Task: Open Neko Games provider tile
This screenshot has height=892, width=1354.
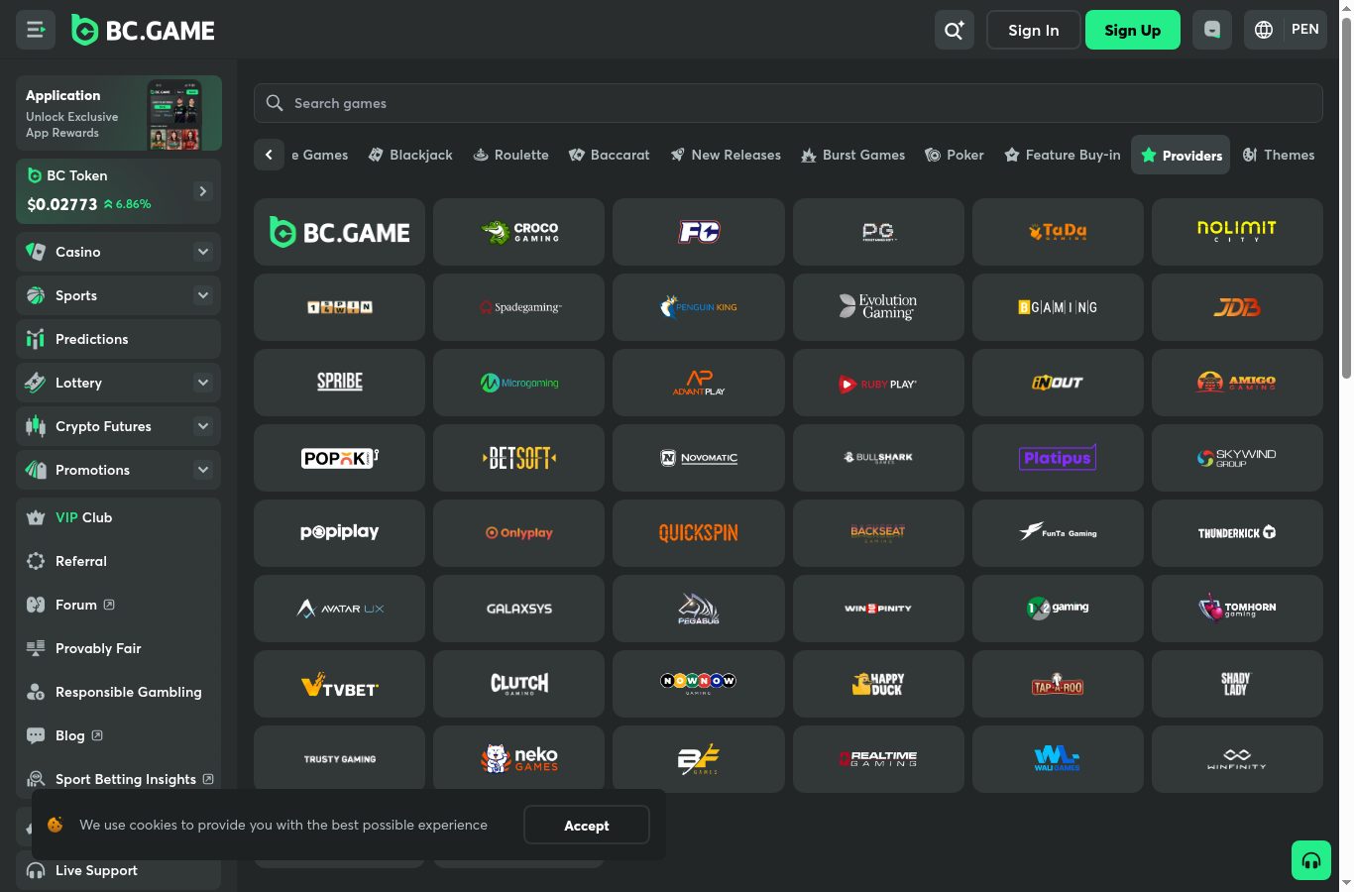Action: pos(518,759)
